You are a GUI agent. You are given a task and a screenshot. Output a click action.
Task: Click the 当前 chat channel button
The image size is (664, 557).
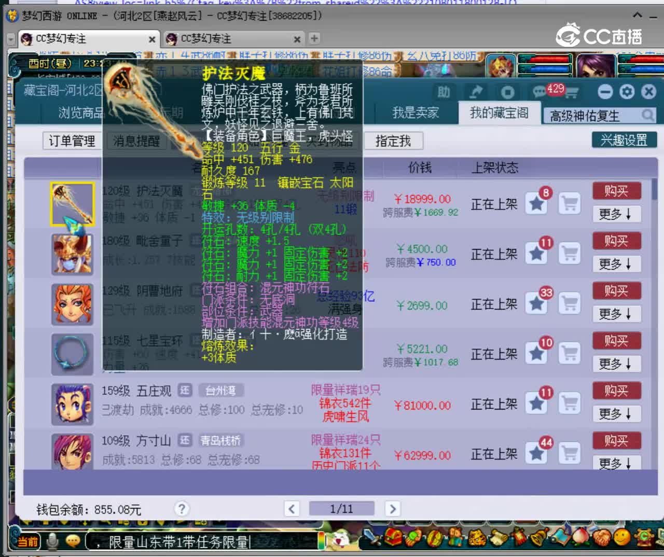coord(28,542)
